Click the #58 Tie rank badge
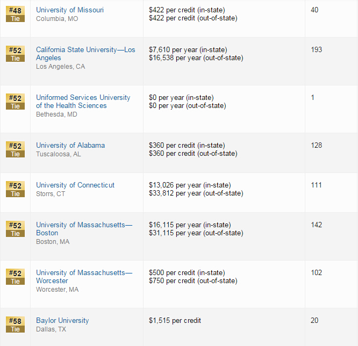The height and width of the screenshot is (346, 358). pos(15,325)
